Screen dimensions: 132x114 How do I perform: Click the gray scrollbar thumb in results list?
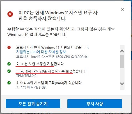[x=122, y=61]
